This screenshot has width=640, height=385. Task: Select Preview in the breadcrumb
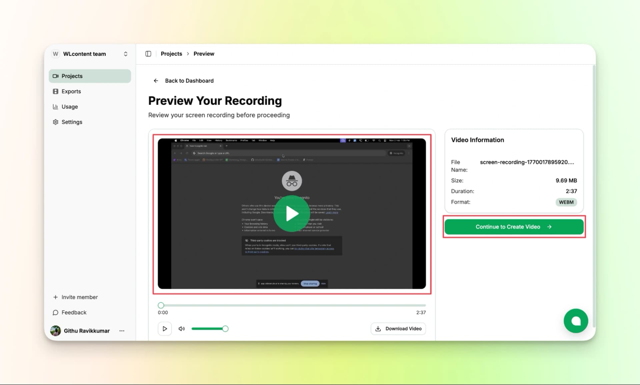(204, 54)
